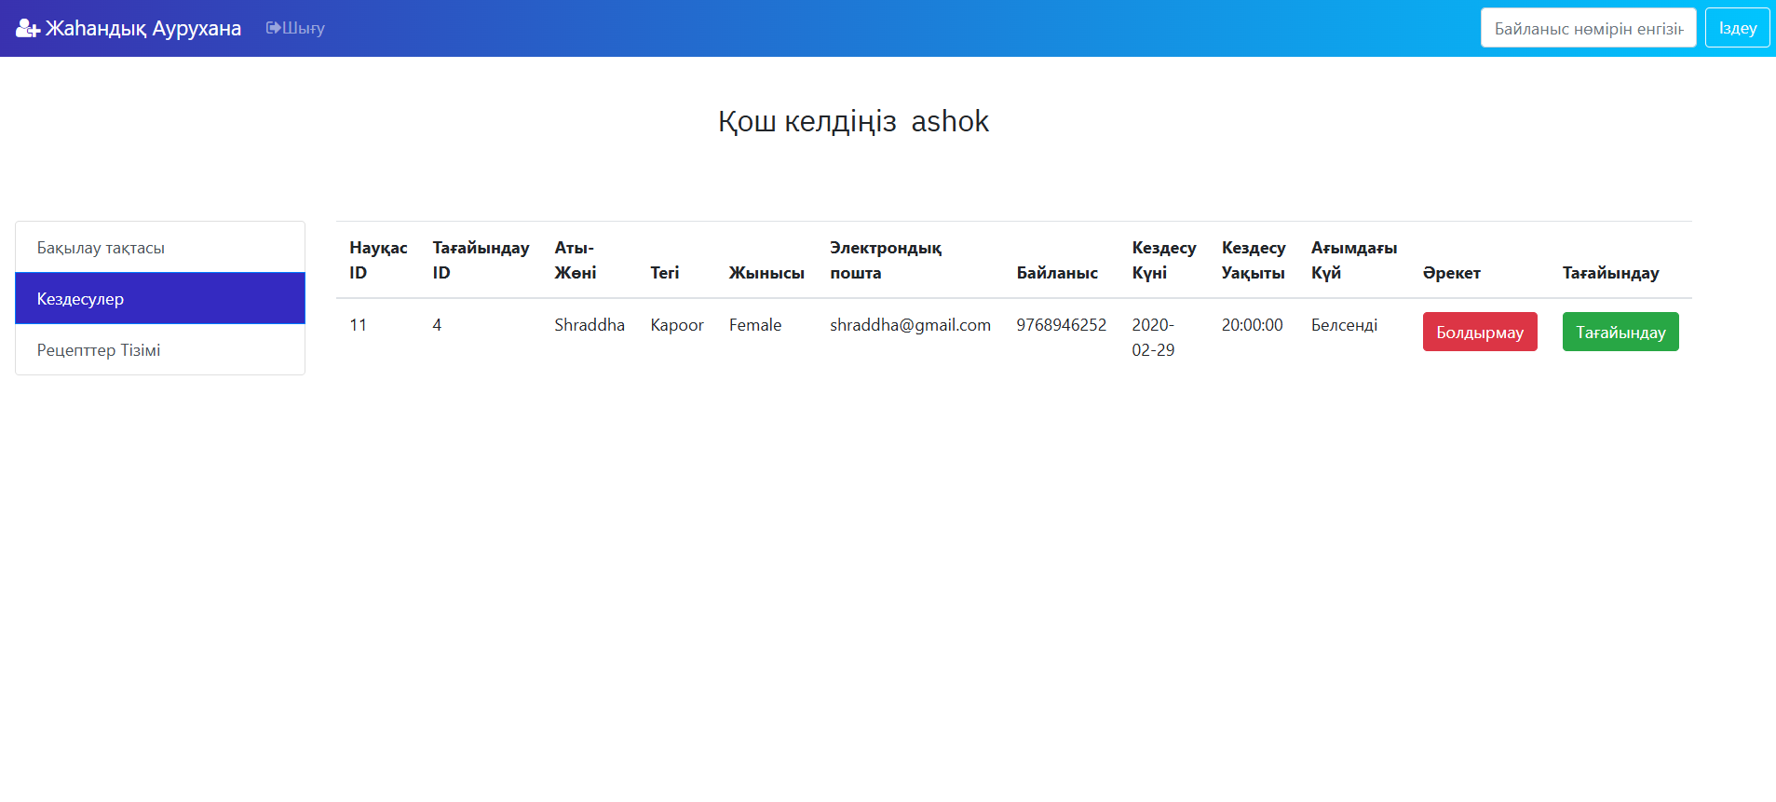The image size is (1776, 802).
Task: Click appointment date 2020-02-29
Action: click(x=1153, y=337)
